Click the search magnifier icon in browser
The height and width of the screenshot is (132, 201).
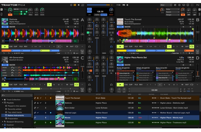(x=3, y=95)
